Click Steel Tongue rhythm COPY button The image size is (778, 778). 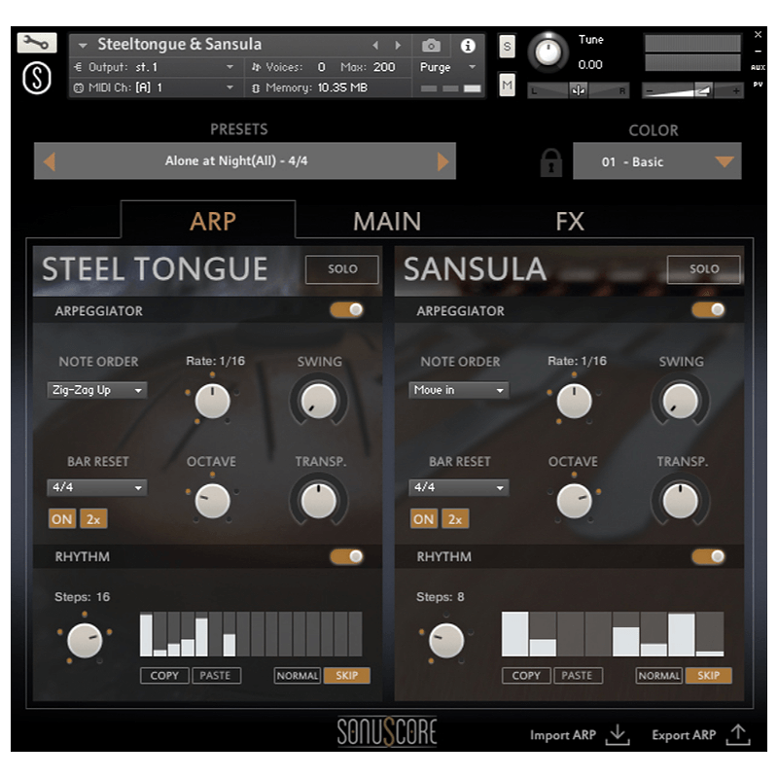164,676
